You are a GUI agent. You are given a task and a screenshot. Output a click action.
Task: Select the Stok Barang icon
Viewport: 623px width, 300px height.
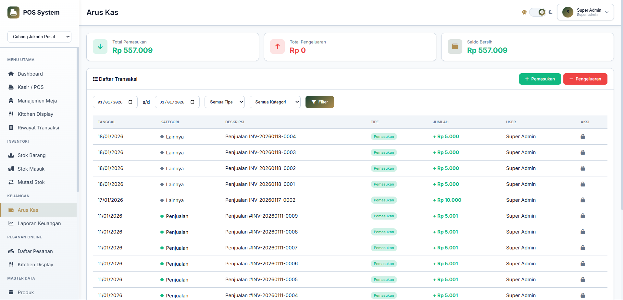[11, 155]
